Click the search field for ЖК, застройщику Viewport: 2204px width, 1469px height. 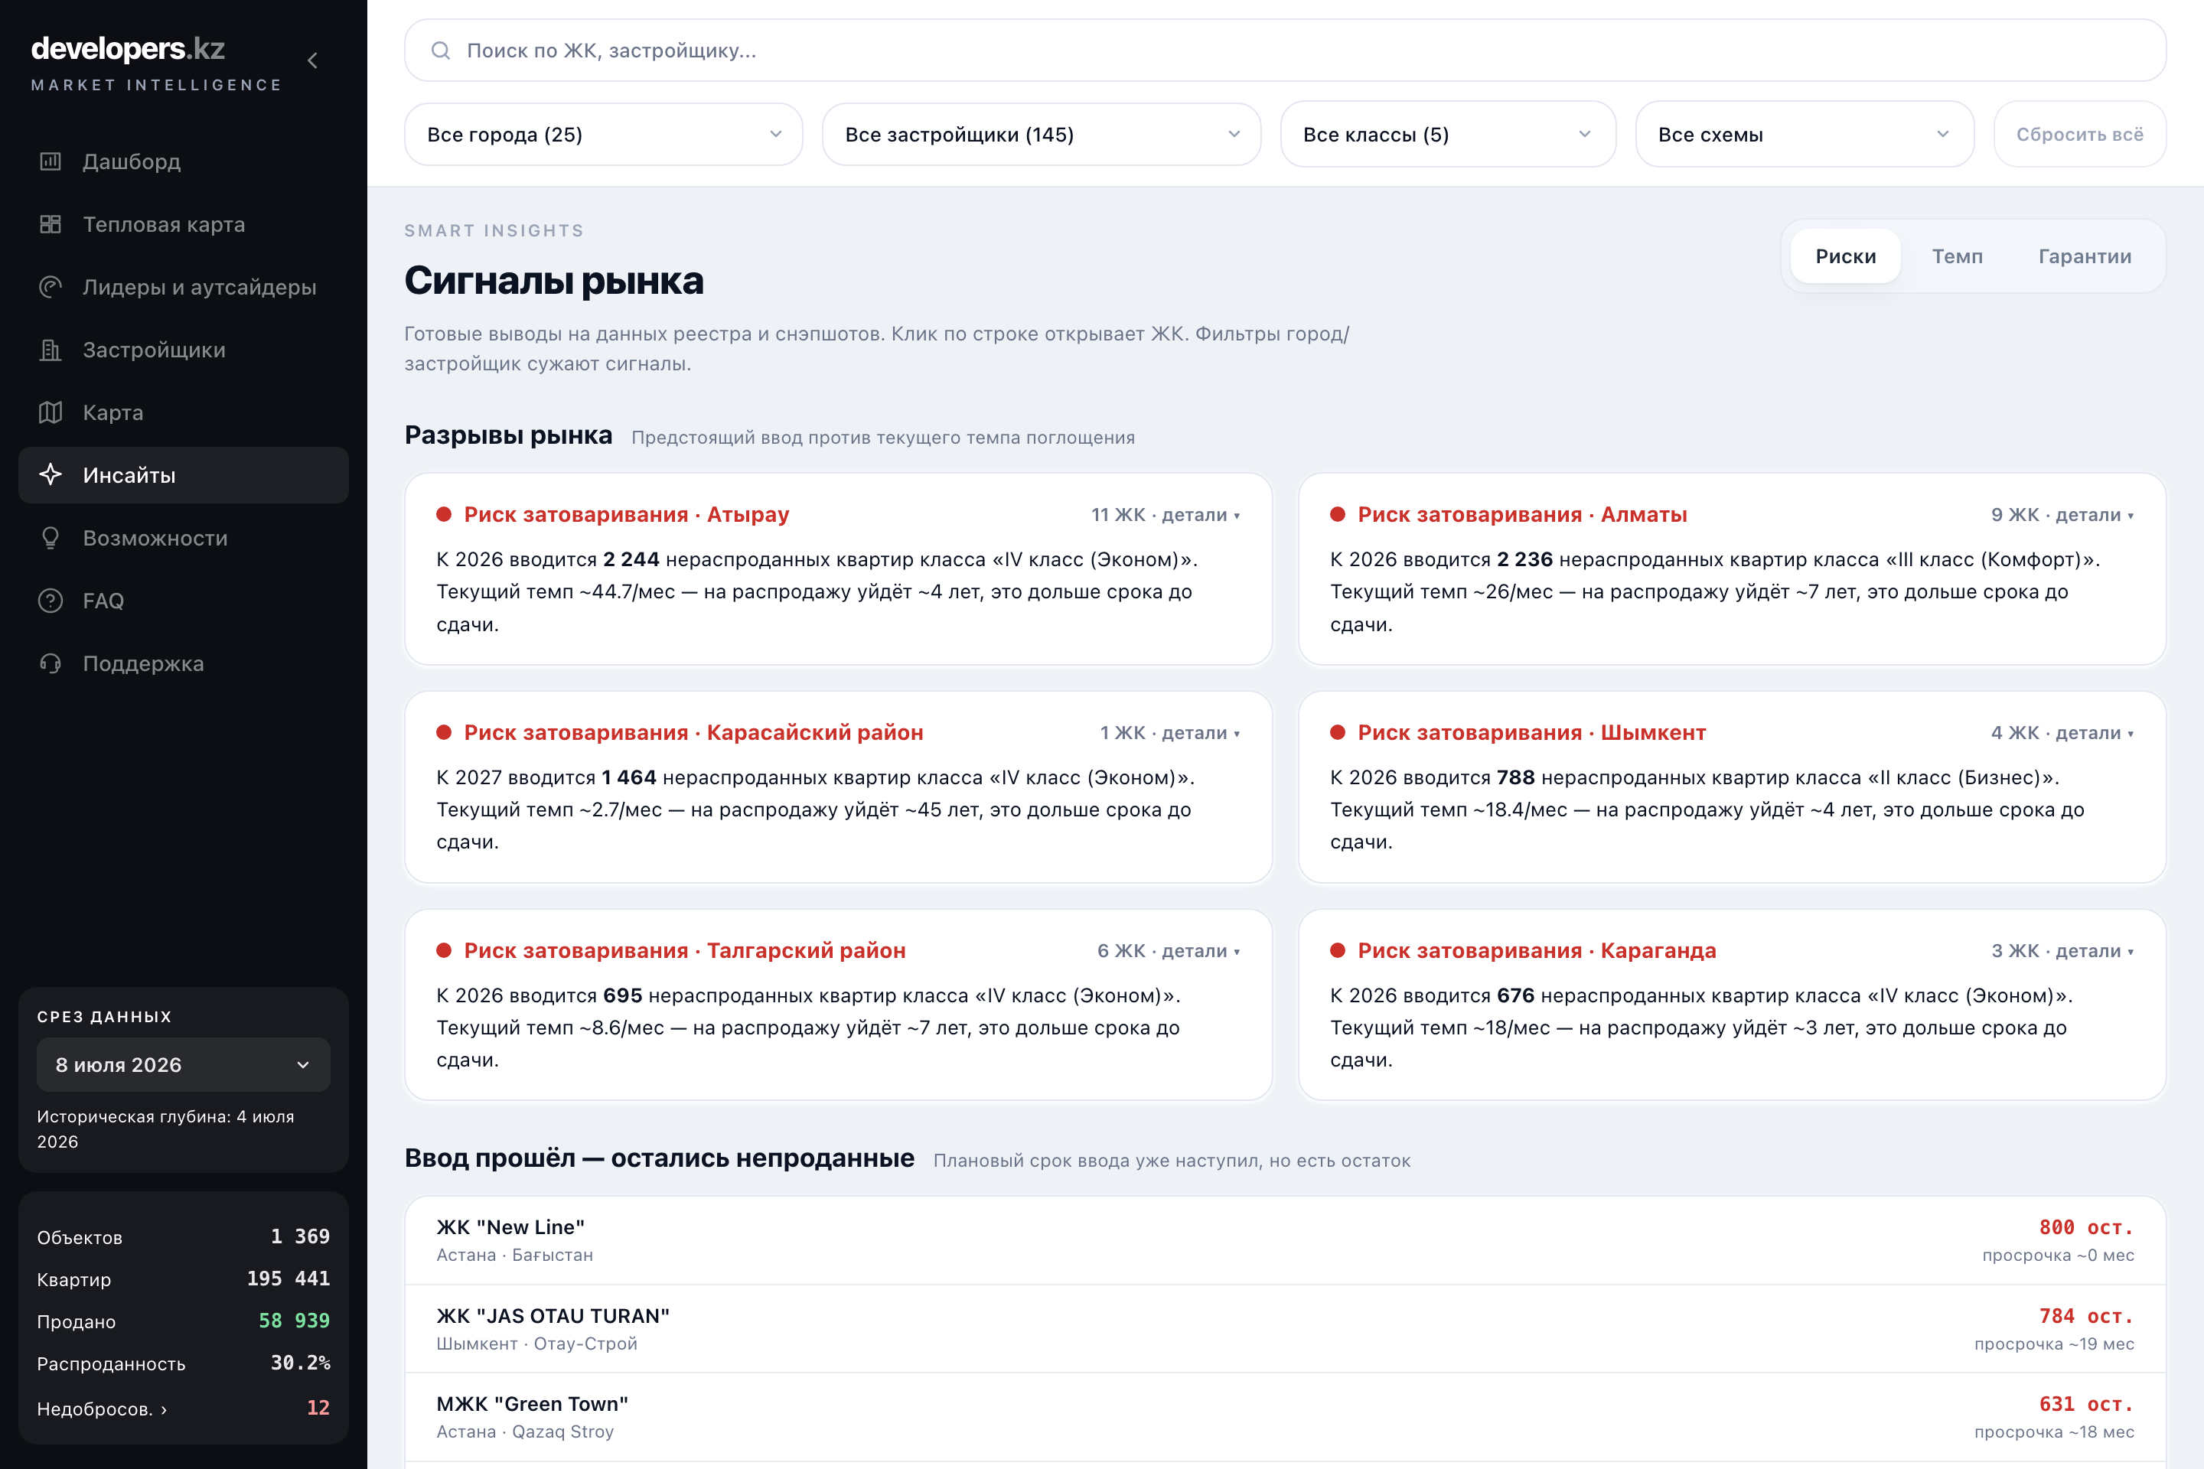click(x=1285, y=50)
